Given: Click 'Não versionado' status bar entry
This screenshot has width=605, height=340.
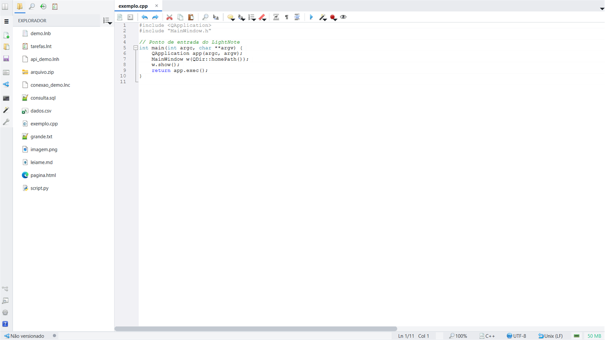Looking at the screenshot, I should (24, 336).
